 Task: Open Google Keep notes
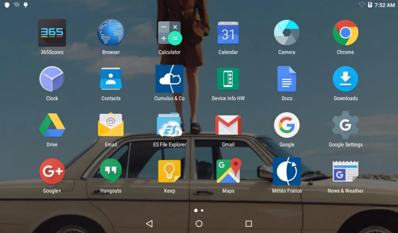pyautogui.click(x=170, y=171)
